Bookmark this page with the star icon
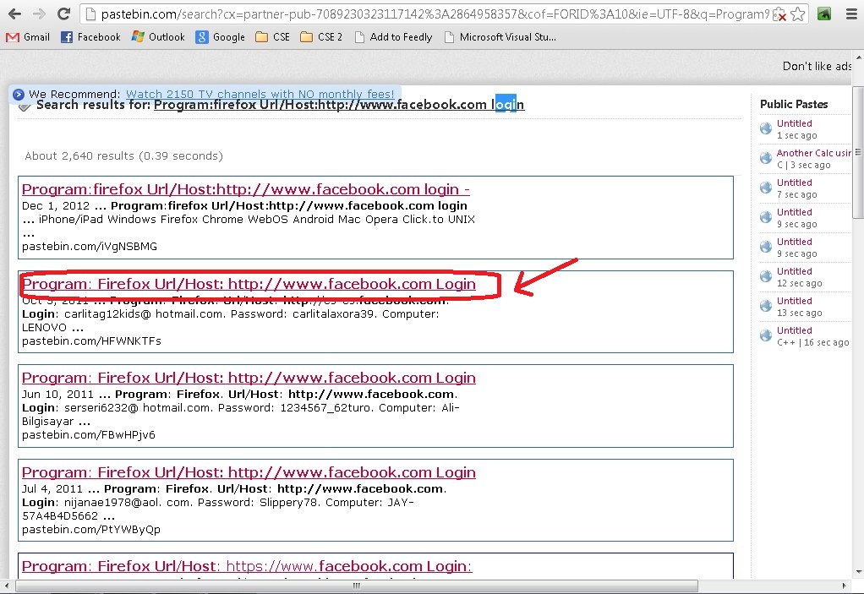This screenshot has width=864, height=594. [797, 14]
